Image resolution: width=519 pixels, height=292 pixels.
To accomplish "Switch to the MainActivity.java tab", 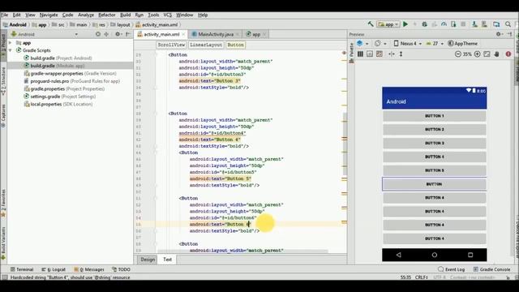I will click(216, 34).
